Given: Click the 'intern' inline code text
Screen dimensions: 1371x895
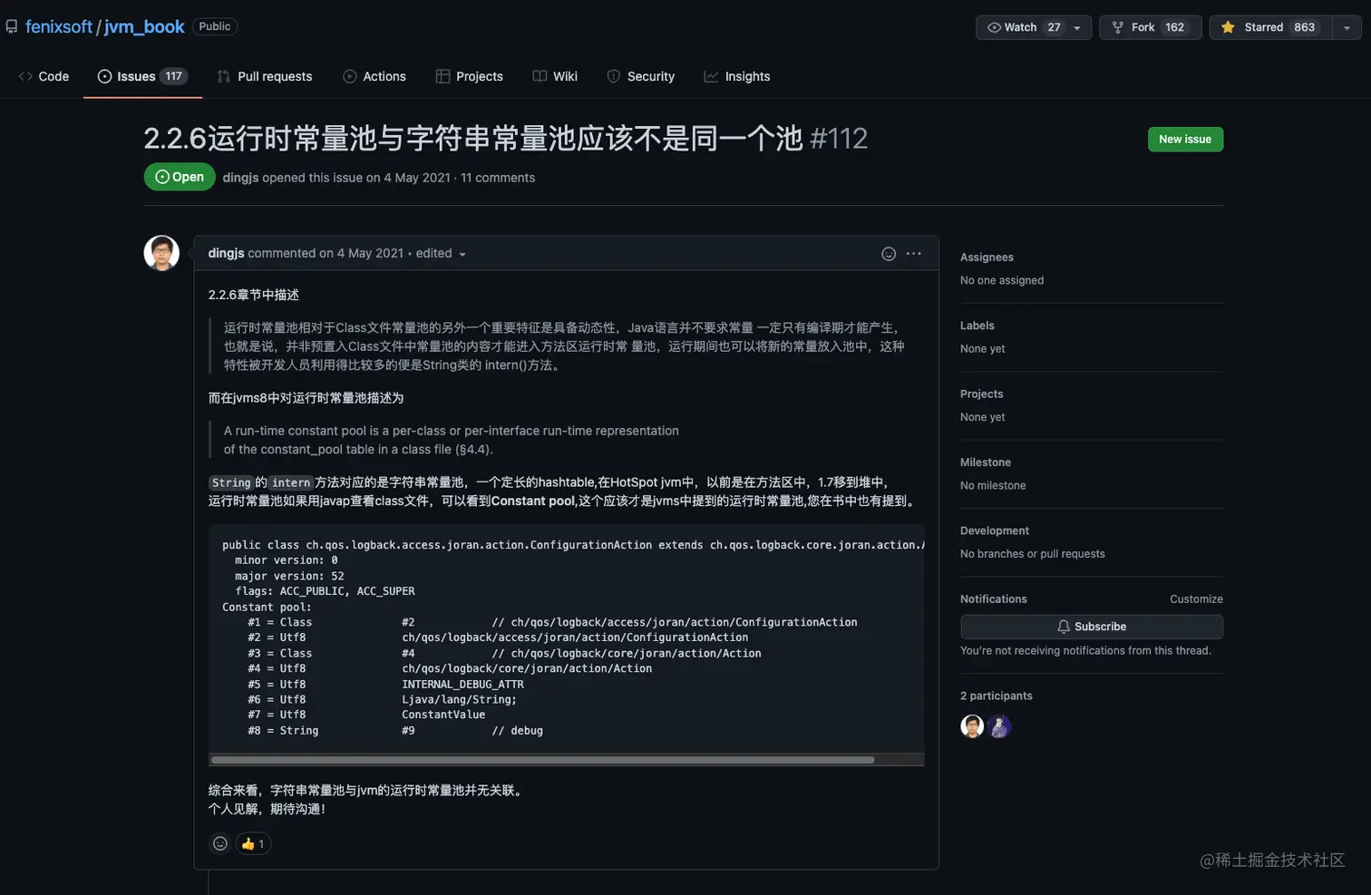Looking at the screenshot, I should coord(291,482).
